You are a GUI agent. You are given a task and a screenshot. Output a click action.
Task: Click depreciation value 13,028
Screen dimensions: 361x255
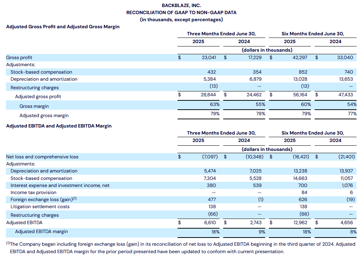pos(300,79)
